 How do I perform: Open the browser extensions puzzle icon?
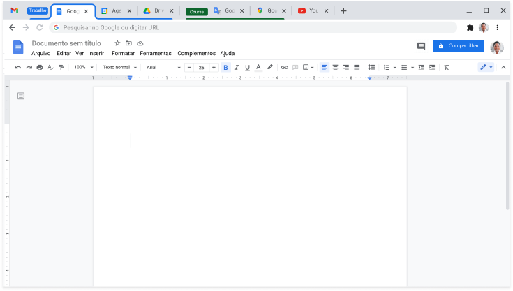pyautogui.click(x=470, y=27)
